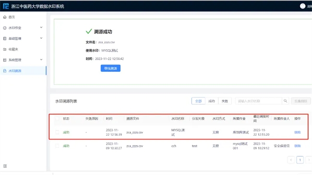Expand the 基础管理 menu chevron

41,38
